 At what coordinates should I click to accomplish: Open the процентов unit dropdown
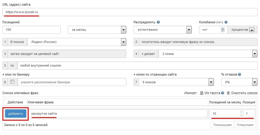point(251,30)
